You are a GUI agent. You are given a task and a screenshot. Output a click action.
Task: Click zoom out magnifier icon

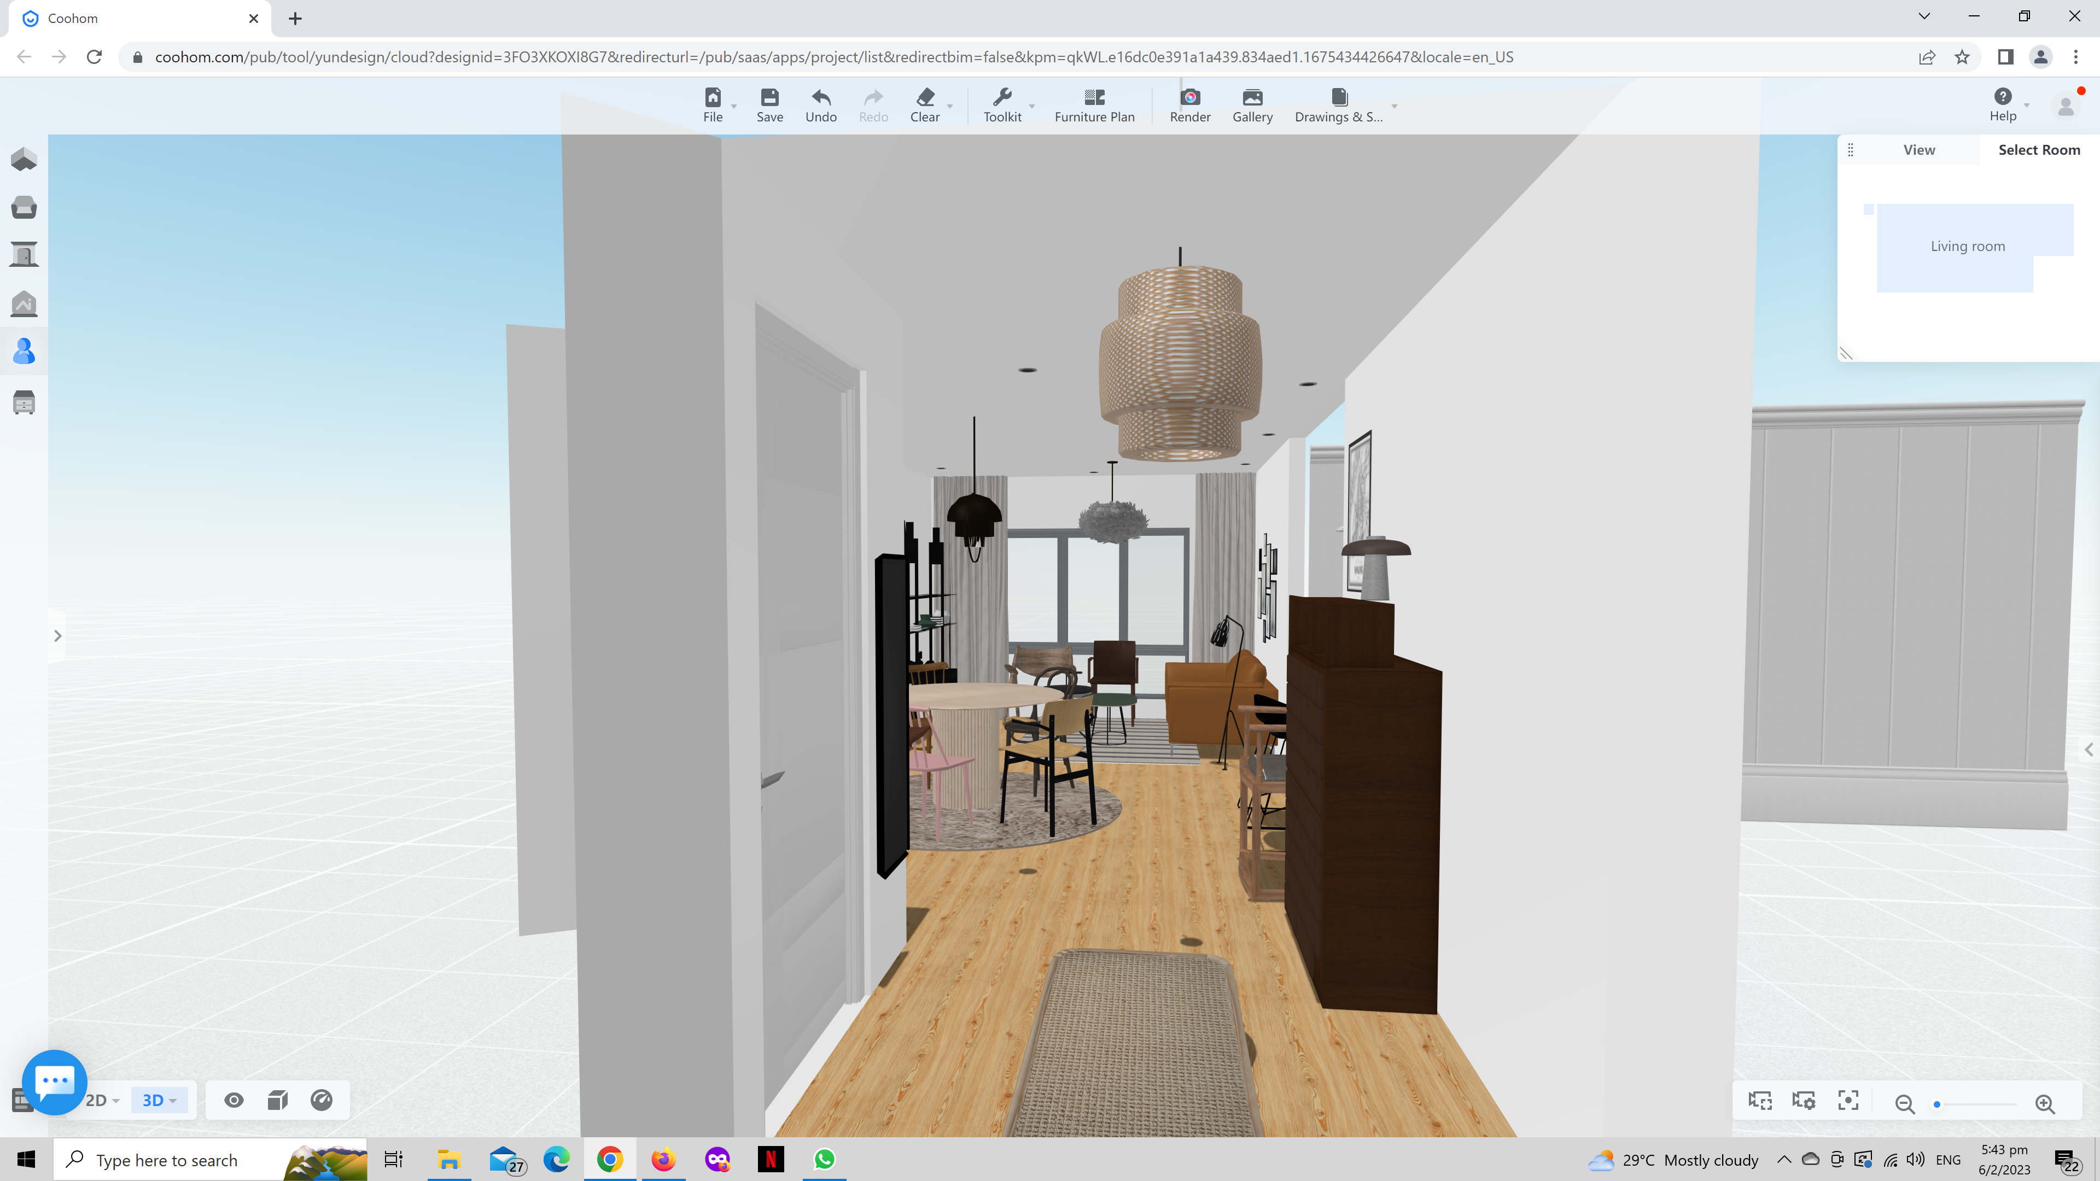pyautogui.click(x=1904, y=1103)
